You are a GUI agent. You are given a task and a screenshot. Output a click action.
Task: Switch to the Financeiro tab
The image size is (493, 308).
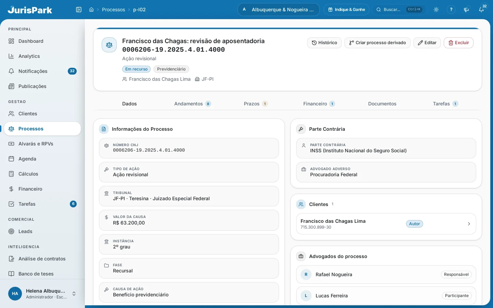click(319, 104)
